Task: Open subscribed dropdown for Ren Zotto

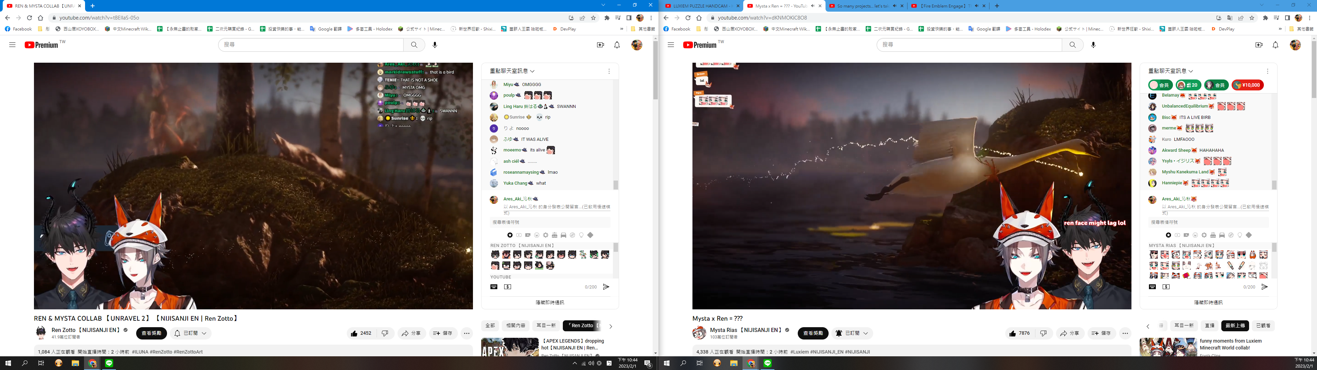Action: (190, 333)
